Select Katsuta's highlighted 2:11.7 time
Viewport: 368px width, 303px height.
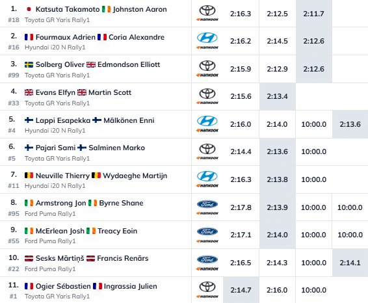coord(314,14)
